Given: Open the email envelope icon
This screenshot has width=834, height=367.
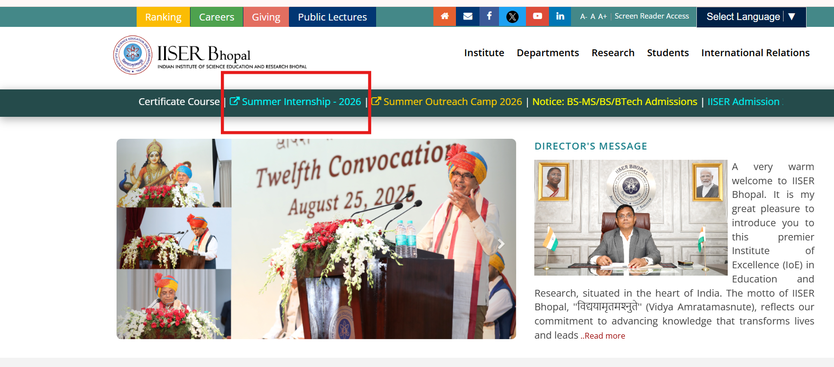Looking at the screenshot, I should tap(468, 17).
